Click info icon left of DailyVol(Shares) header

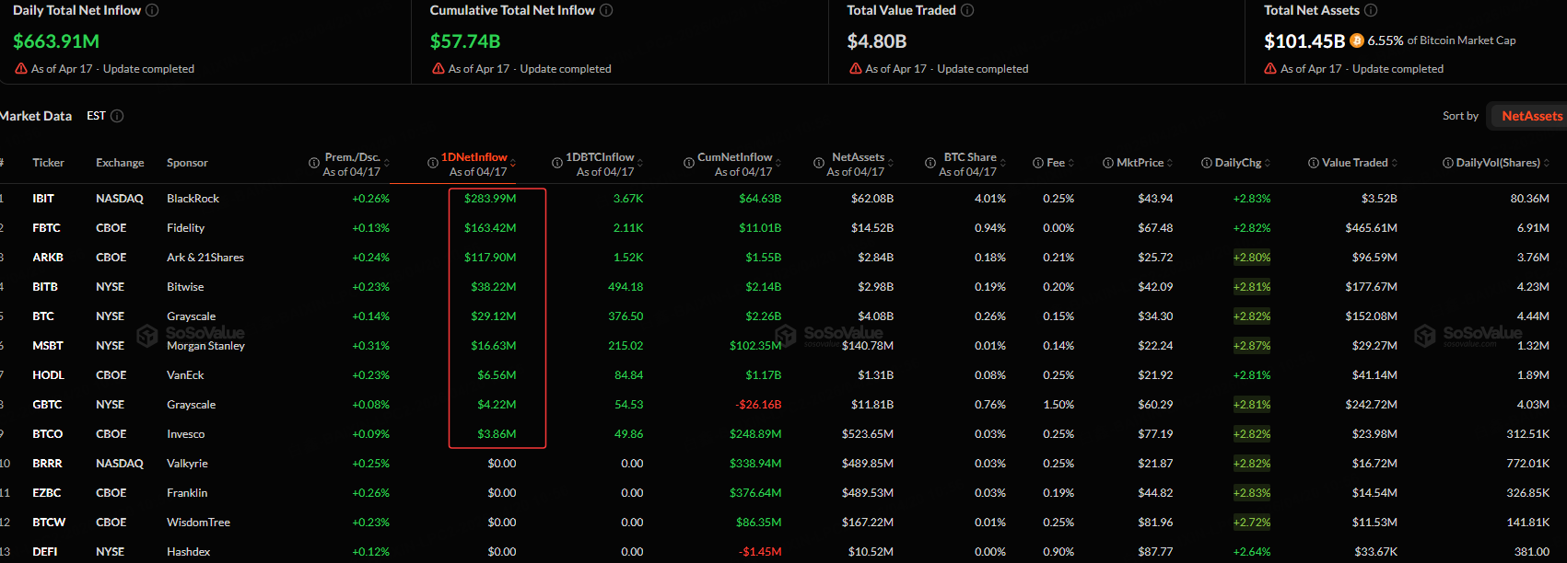coord(1448,163)
